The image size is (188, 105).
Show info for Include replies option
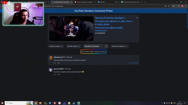pyautogui.click(x=79, y=46)
